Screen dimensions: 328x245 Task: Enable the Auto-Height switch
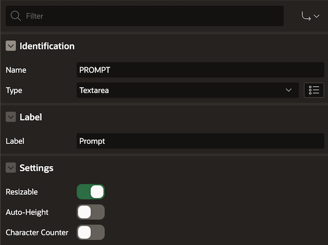coord(91,212)
